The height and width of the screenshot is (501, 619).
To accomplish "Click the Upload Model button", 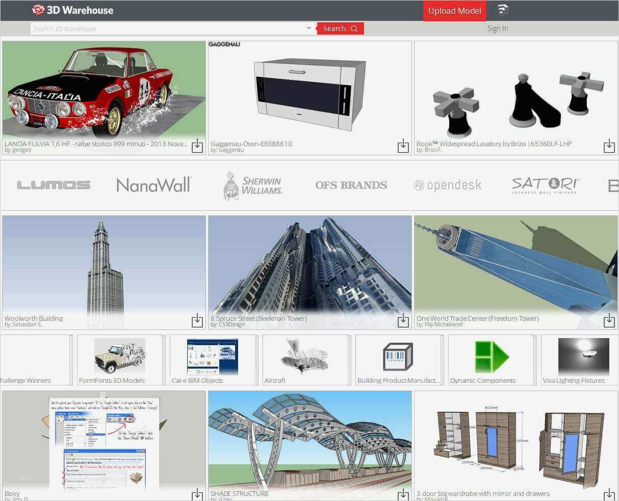I will click(454, 11).
